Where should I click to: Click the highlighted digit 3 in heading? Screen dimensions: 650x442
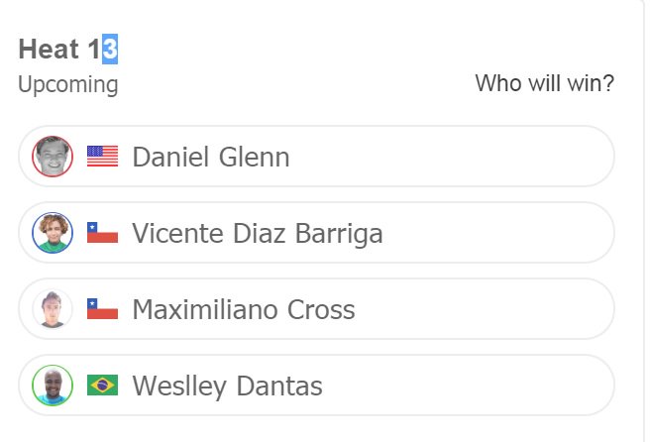[x=110, y=49]
